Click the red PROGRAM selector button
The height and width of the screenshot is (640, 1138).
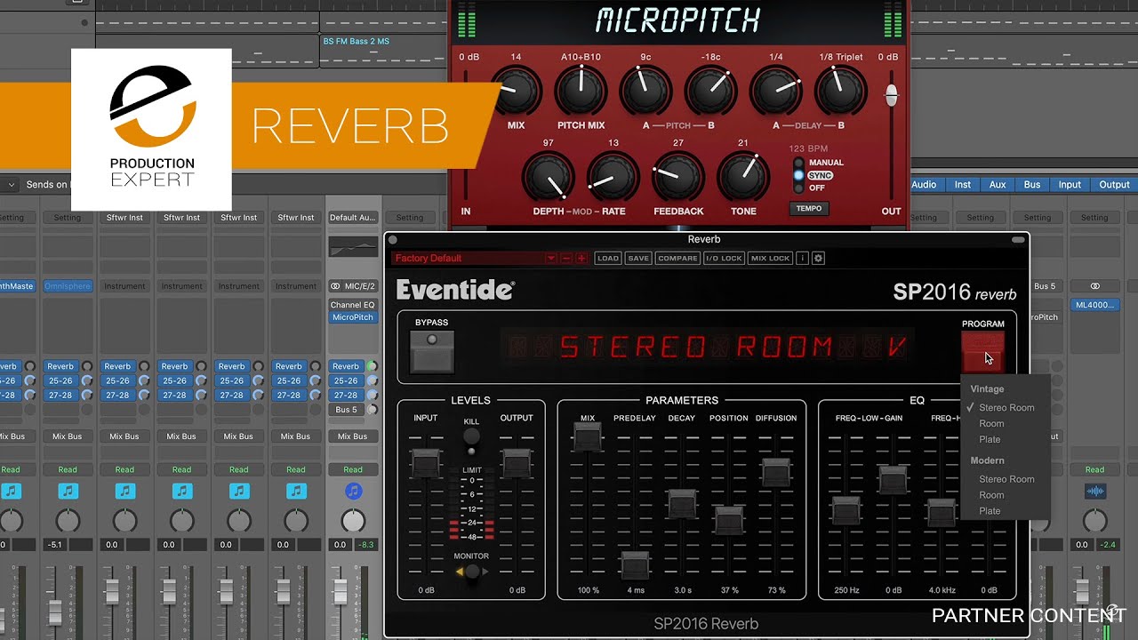982,353
